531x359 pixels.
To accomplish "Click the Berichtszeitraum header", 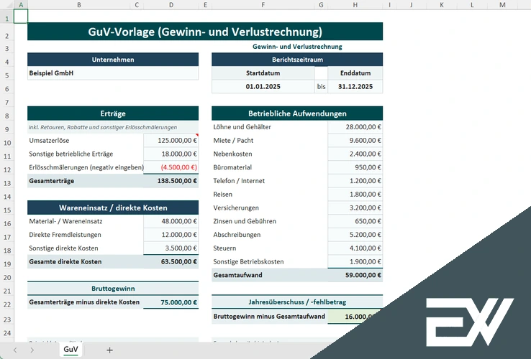I will [x=297, y=60].
